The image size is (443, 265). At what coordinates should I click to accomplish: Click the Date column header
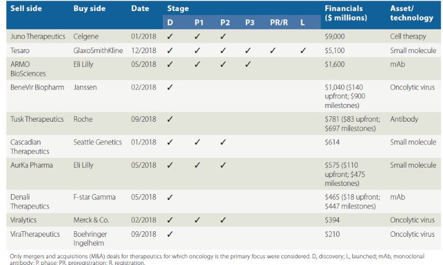click(140, 9)
